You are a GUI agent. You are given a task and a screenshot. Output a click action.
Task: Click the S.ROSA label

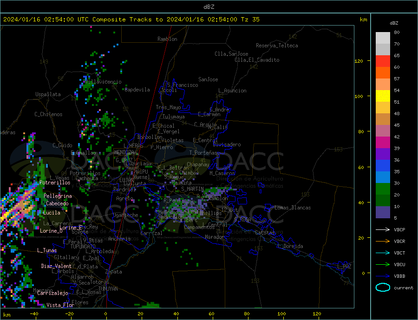point(242,220)
